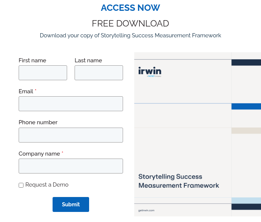The width and height of the screenshot is (261, 222).
Task: Check the Request a Demo checkbox
Action: pyautogui.click(x=21, y=185)
